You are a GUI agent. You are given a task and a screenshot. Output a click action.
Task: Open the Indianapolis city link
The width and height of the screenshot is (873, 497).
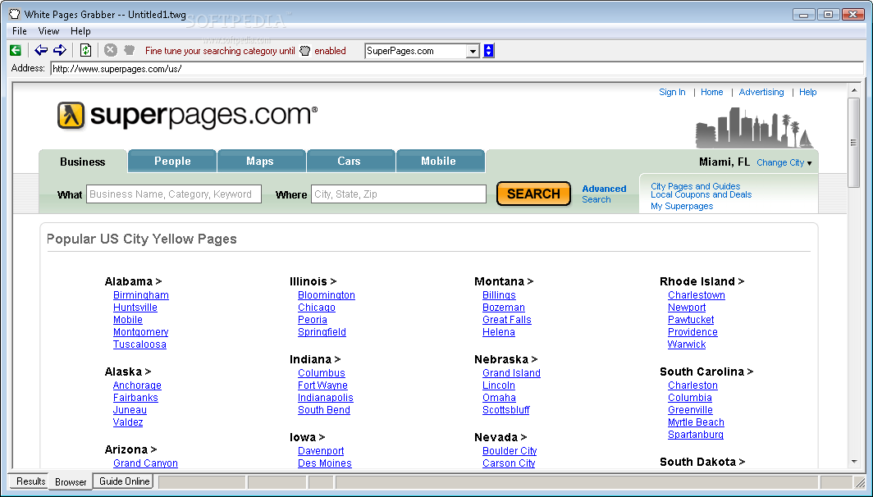tap(325, 398)
